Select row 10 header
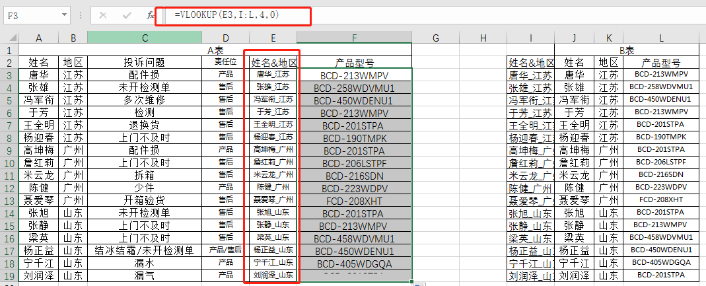Screen dimensions: 706x286 (9, 162)
